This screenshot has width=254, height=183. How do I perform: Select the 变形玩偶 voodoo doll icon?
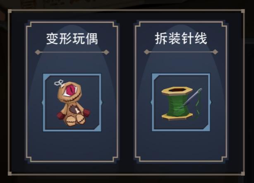pos(73,103)
